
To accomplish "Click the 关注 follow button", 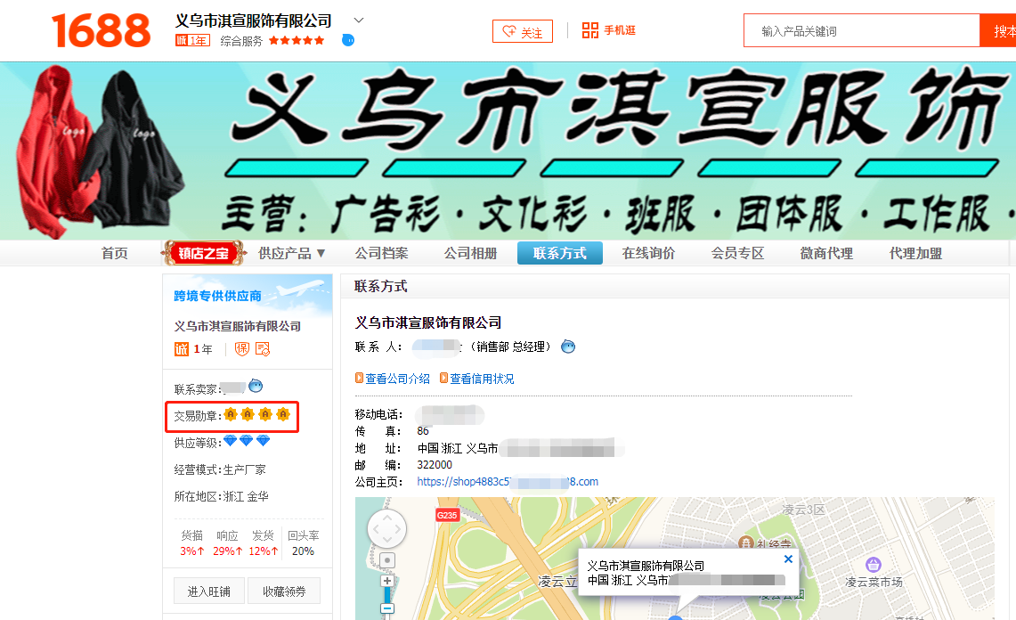I will click(x=523, y=31).
